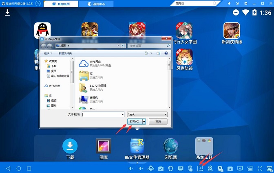
Task: Click the volume up speaker icon
Action: [141, 168]
